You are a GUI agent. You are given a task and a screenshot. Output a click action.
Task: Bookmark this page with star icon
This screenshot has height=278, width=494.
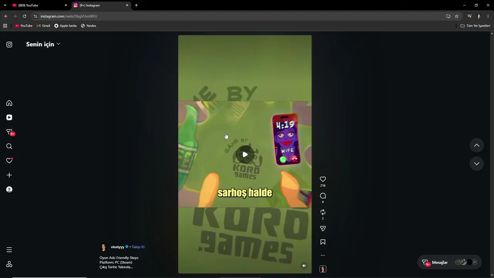[457, 16]
